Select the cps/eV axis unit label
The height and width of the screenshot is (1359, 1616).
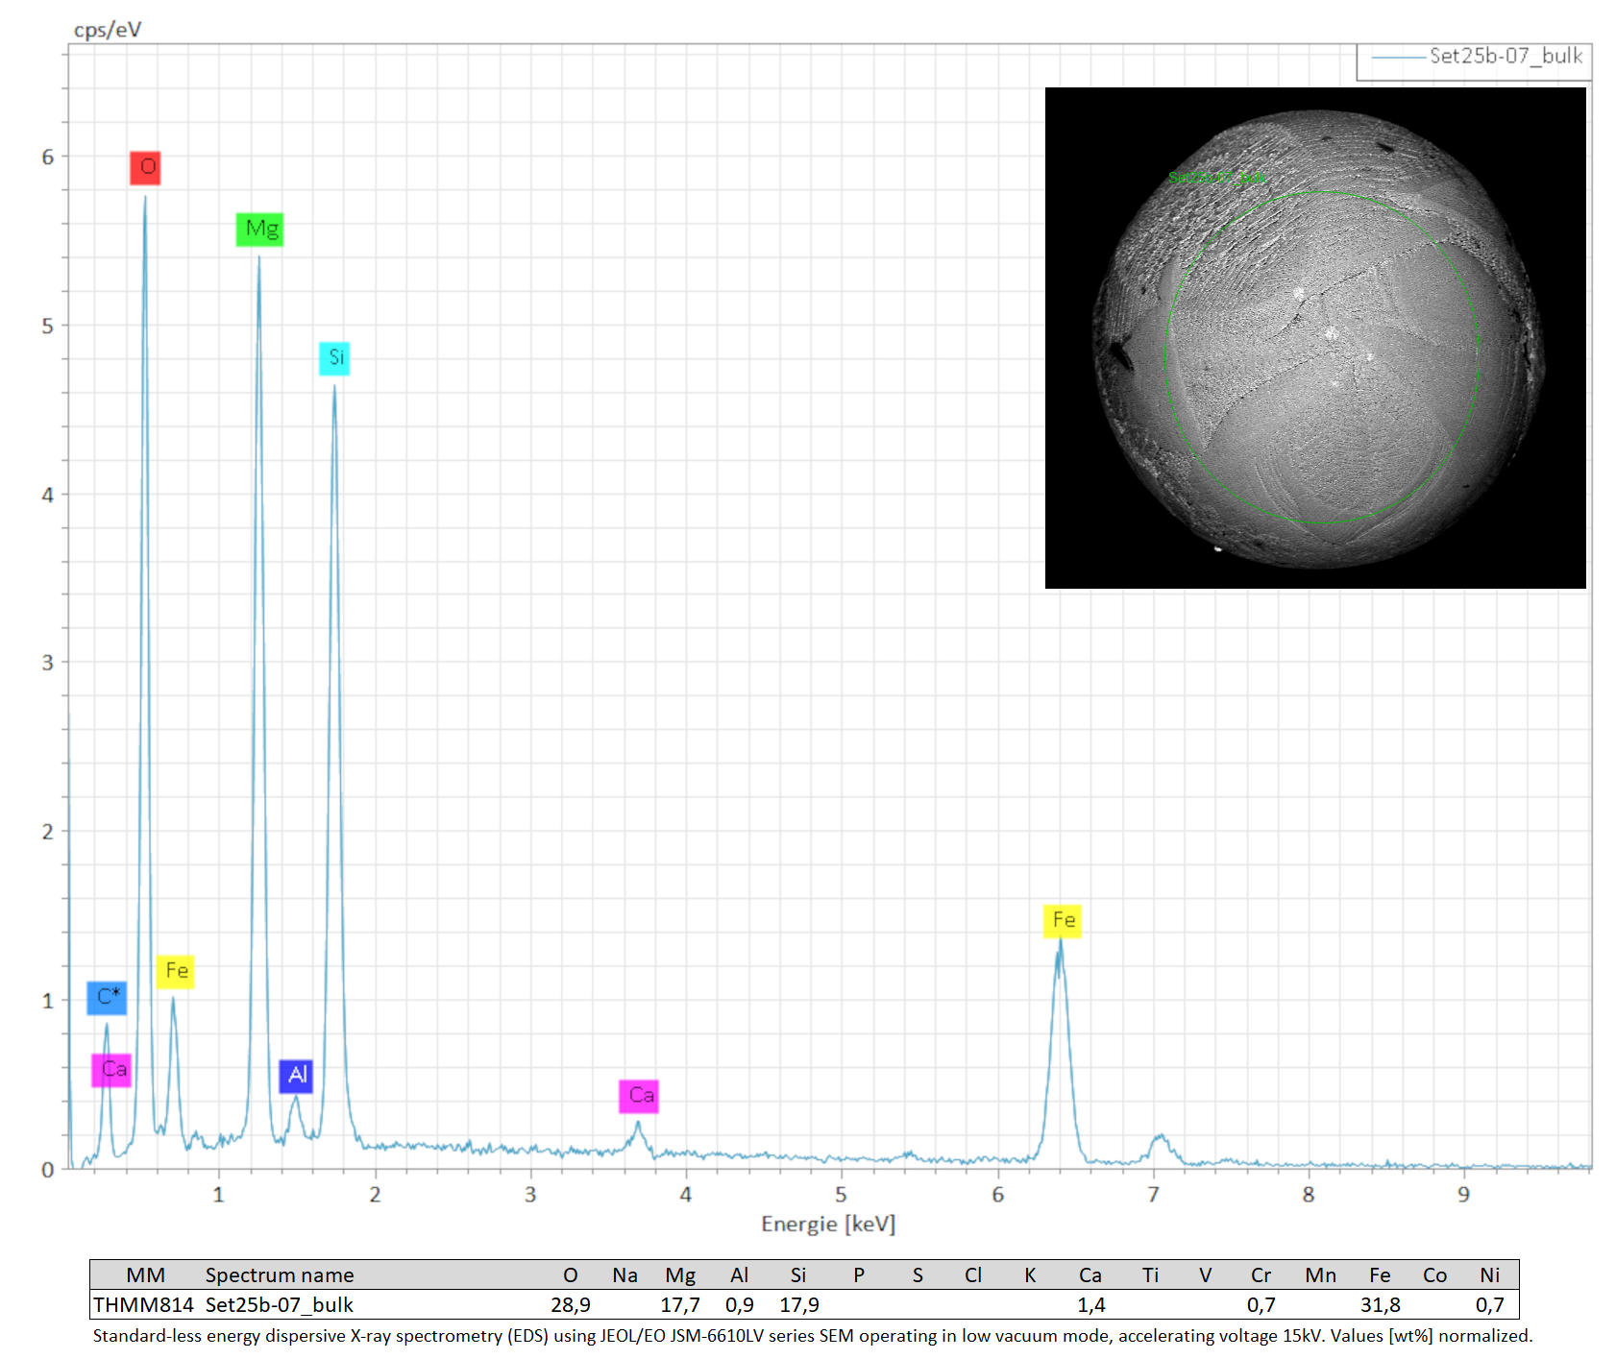[x=107, y=30]
